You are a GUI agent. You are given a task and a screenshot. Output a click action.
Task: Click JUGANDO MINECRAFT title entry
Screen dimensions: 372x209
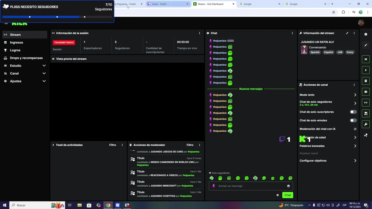click(166, 184)
